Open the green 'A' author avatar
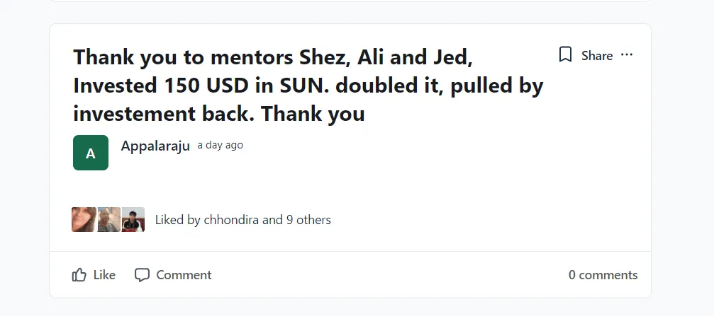Screen dimensions: 714x316 [x=91, y=153]
